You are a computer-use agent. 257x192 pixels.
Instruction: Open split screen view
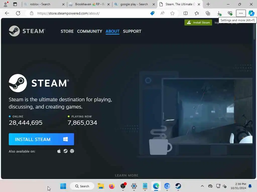point(185,13)
